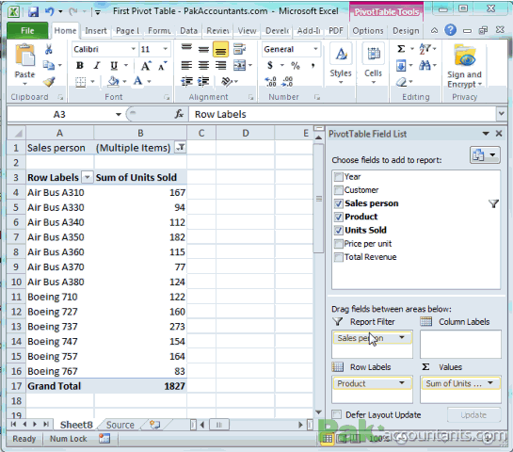Align text right
This screenshot has height=452, width=513.
[x=220, y=66]
